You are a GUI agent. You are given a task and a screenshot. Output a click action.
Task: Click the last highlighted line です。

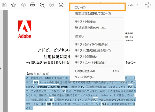(x=29, y=108)
